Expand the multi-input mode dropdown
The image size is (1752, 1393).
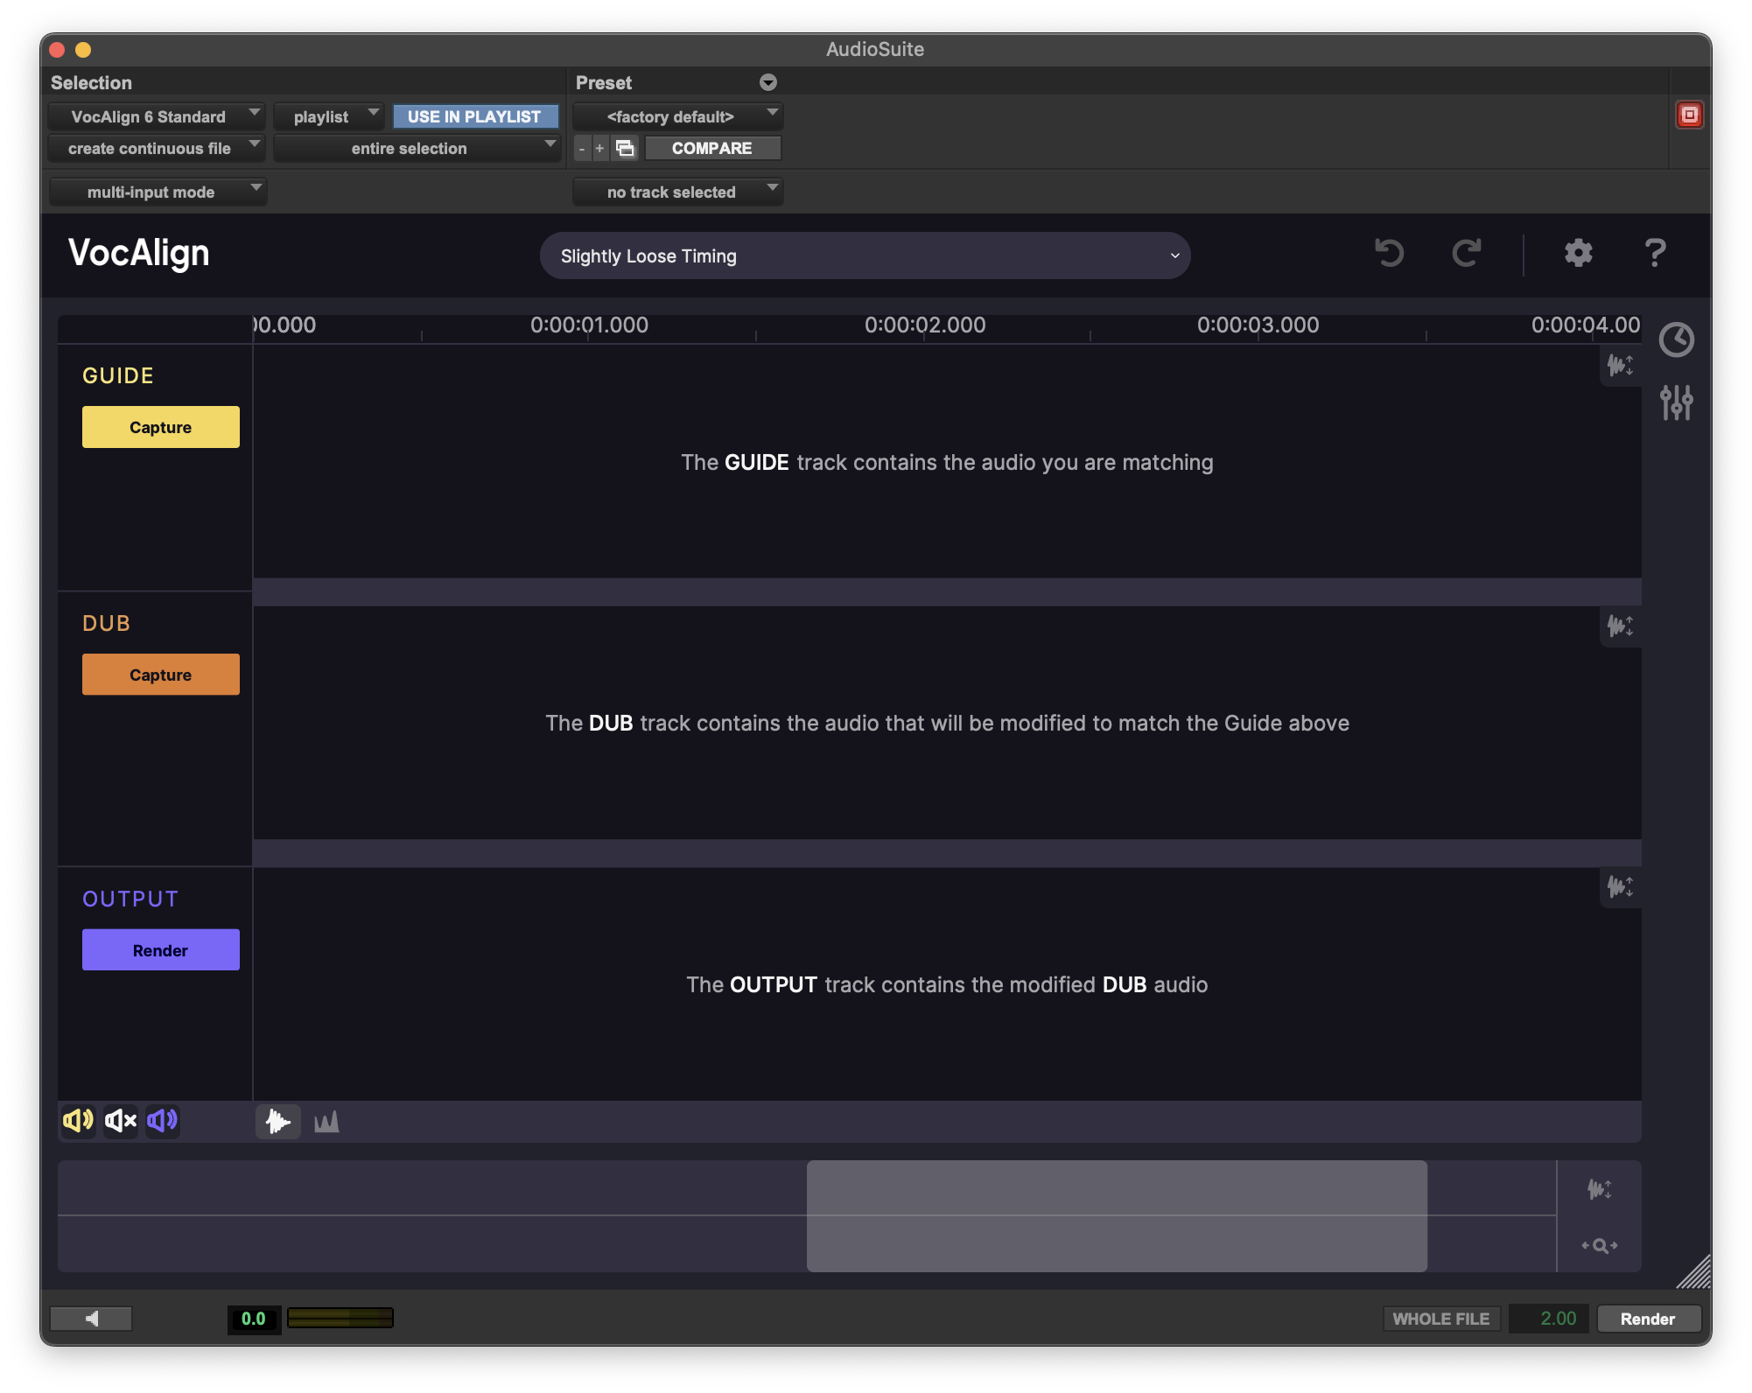pos(158,192)
